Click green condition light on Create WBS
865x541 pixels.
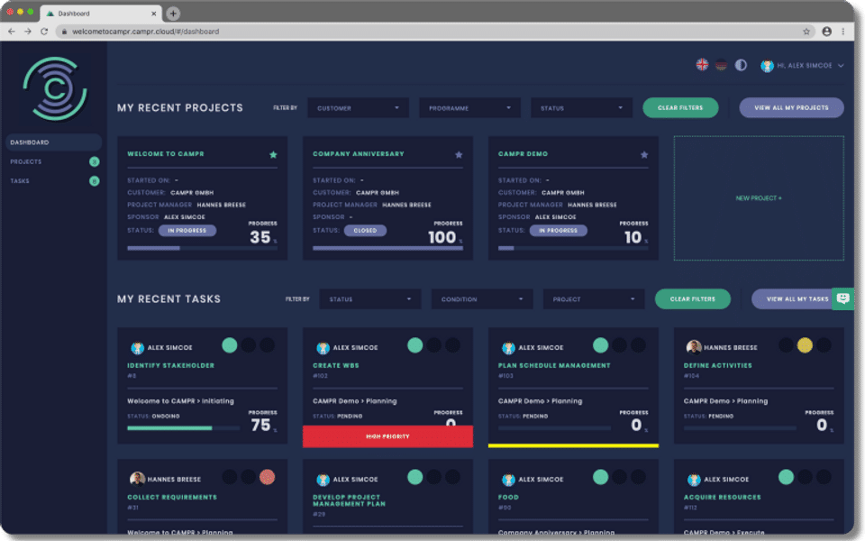tap(414, 345)
